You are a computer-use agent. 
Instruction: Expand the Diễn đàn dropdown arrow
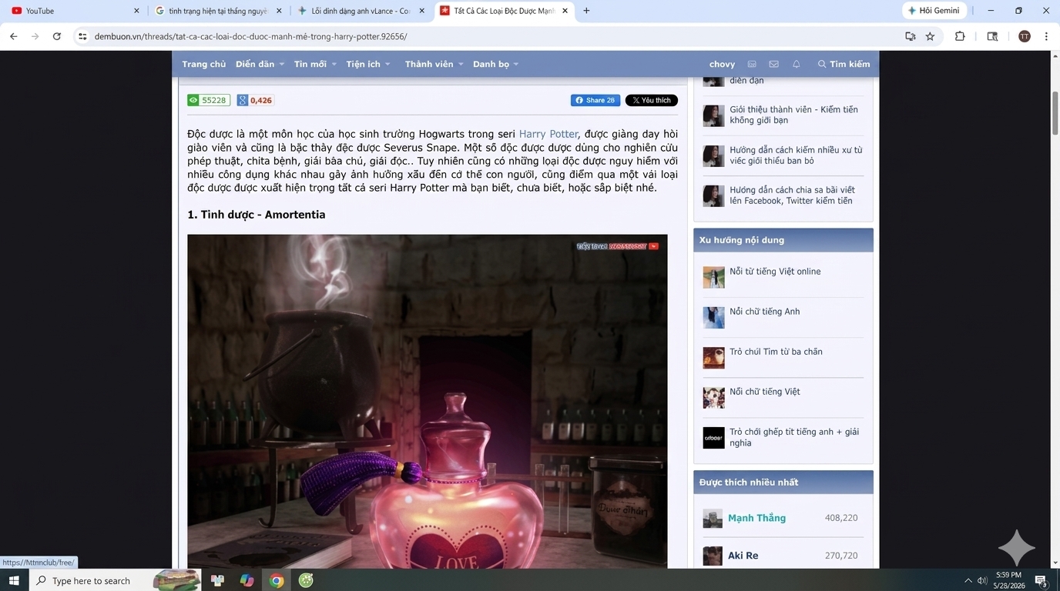[282, 65]
